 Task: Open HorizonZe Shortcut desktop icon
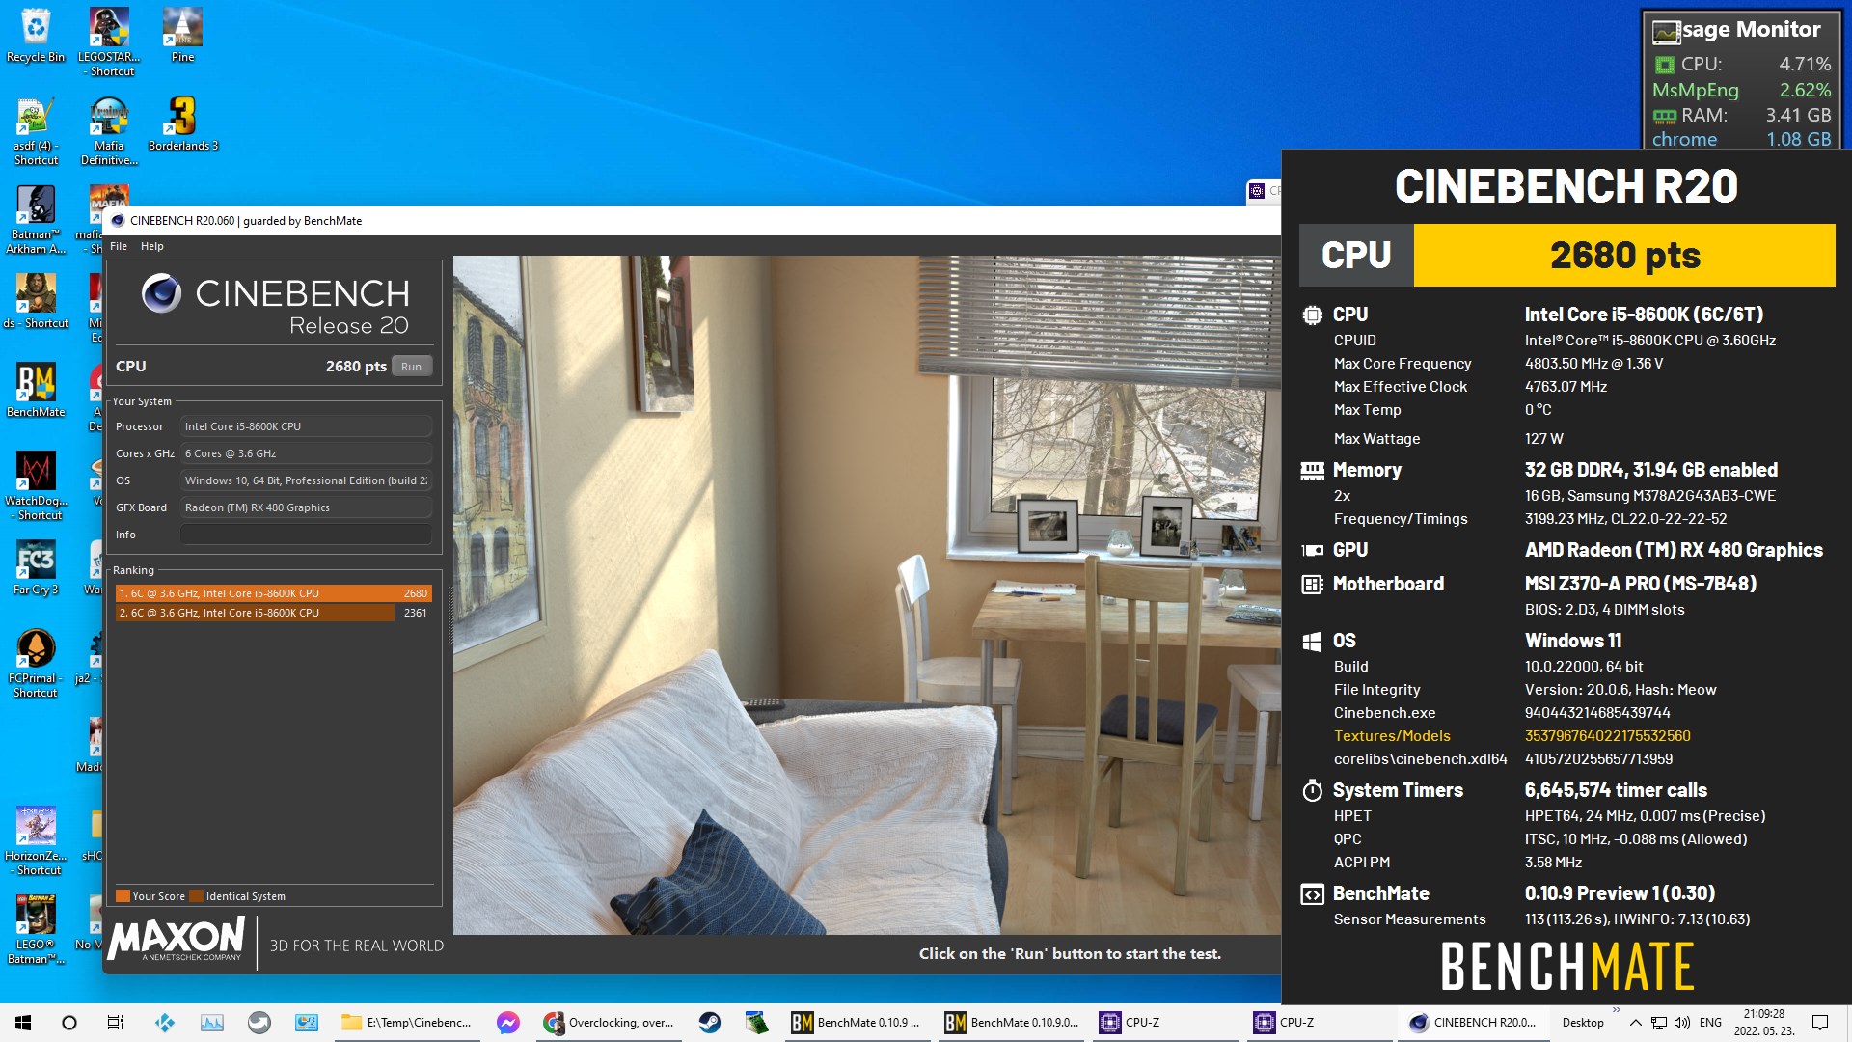point(36,841)
